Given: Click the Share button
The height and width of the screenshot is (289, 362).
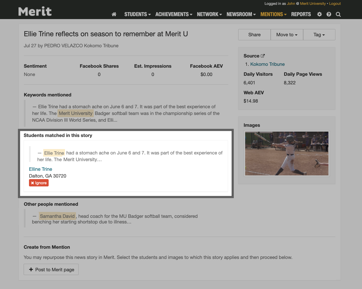Looking at the screenshot, I should tap(254, 35).
